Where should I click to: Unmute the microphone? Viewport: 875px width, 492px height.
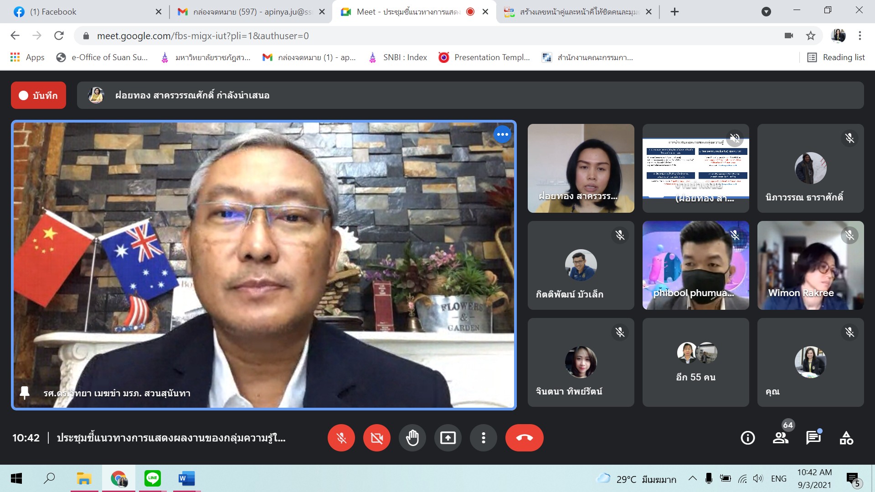click(341, 438)
